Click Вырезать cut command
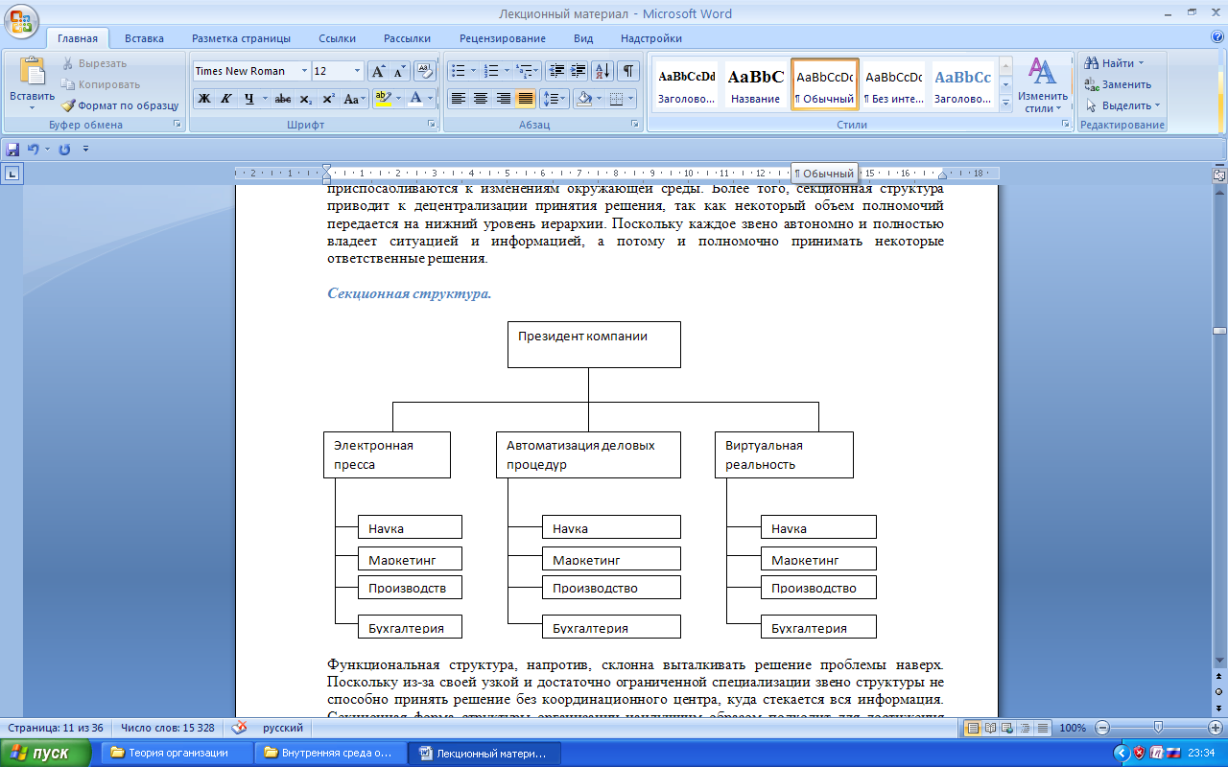Image resolution: width=1228 pixels, height=767 pixels. 95,63
